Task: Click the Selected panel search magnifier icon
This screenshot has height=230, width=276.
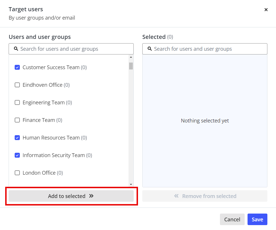Action: coord(149,49)
